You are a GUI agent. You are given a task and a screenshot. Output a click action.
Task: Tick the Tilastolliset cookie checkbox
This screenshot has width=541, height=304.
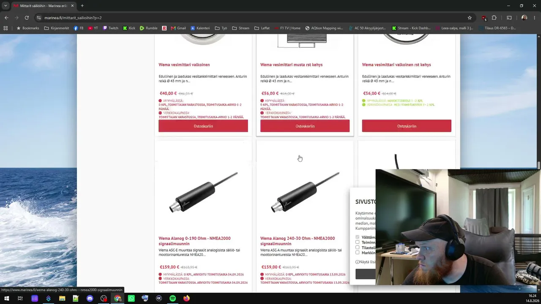[358, 247]
